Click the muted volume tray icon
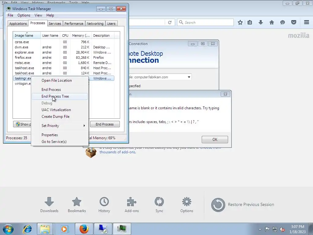The width and height of the screenshot is (313, 235). (282, 229)
